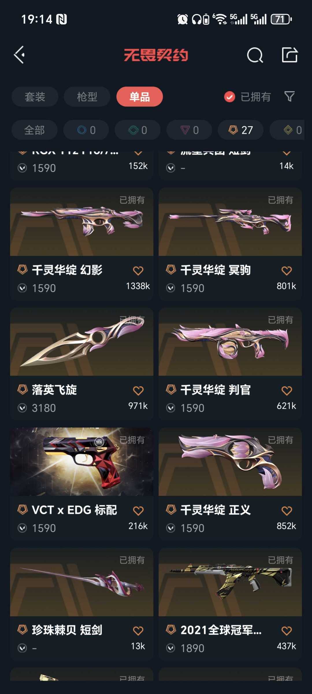Select the 单品 tab
This screenshot has height=694, width=312.
point(140,97)
